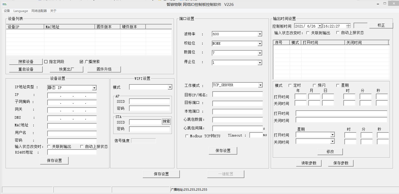The width and height of the screenshot is (399, 194).
Task: Click the 修改 button
Action: pyautogui.click(x=330, y=152)
